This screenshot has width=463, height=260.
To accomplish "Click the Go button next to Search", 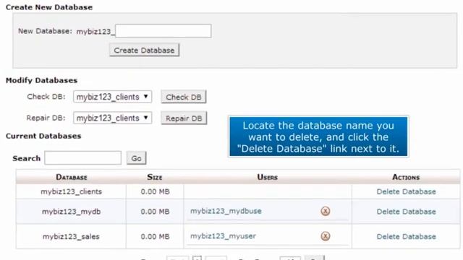I will point(136,158).
